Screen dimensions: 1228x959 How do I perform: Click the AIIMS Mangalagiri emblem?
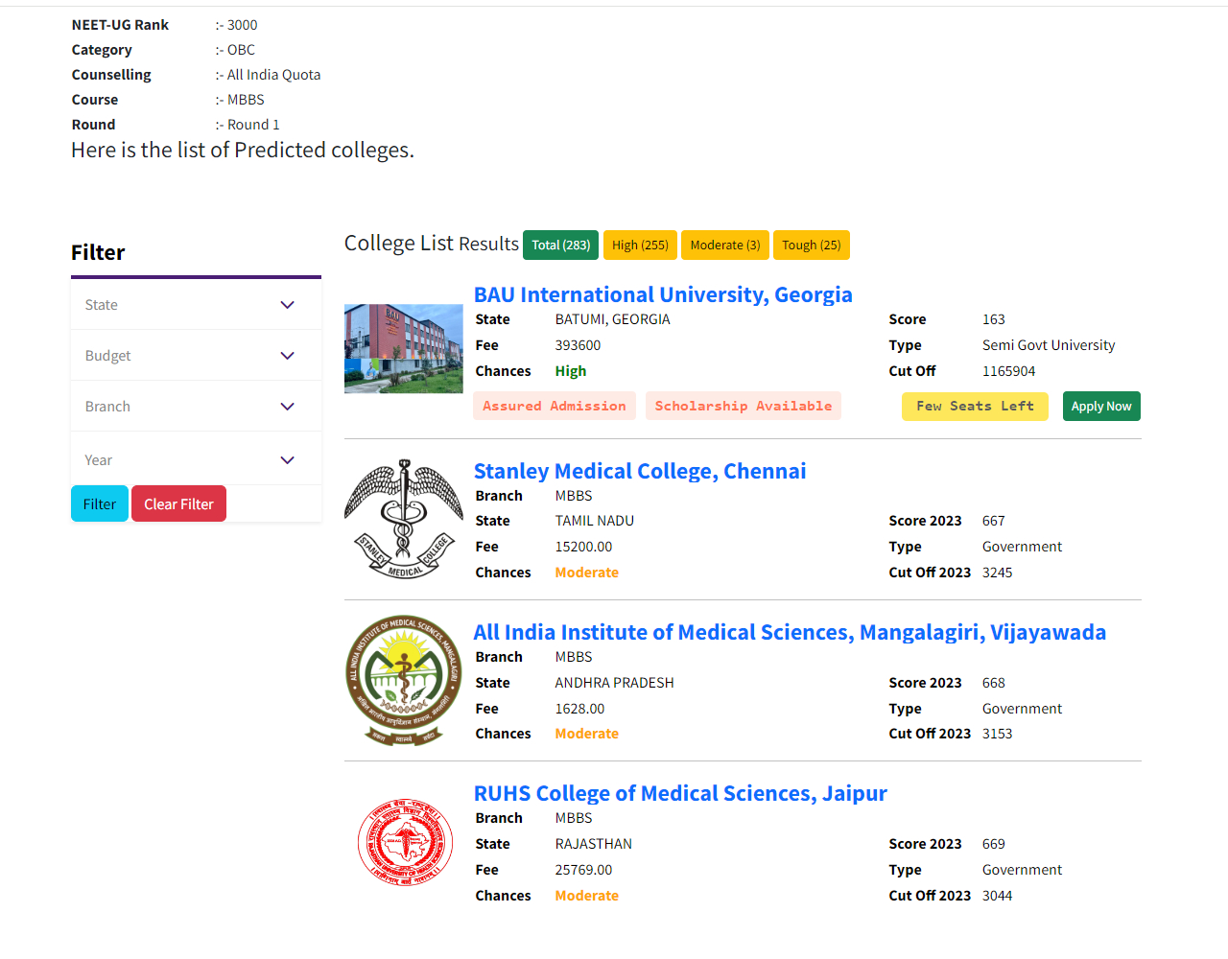404,680
